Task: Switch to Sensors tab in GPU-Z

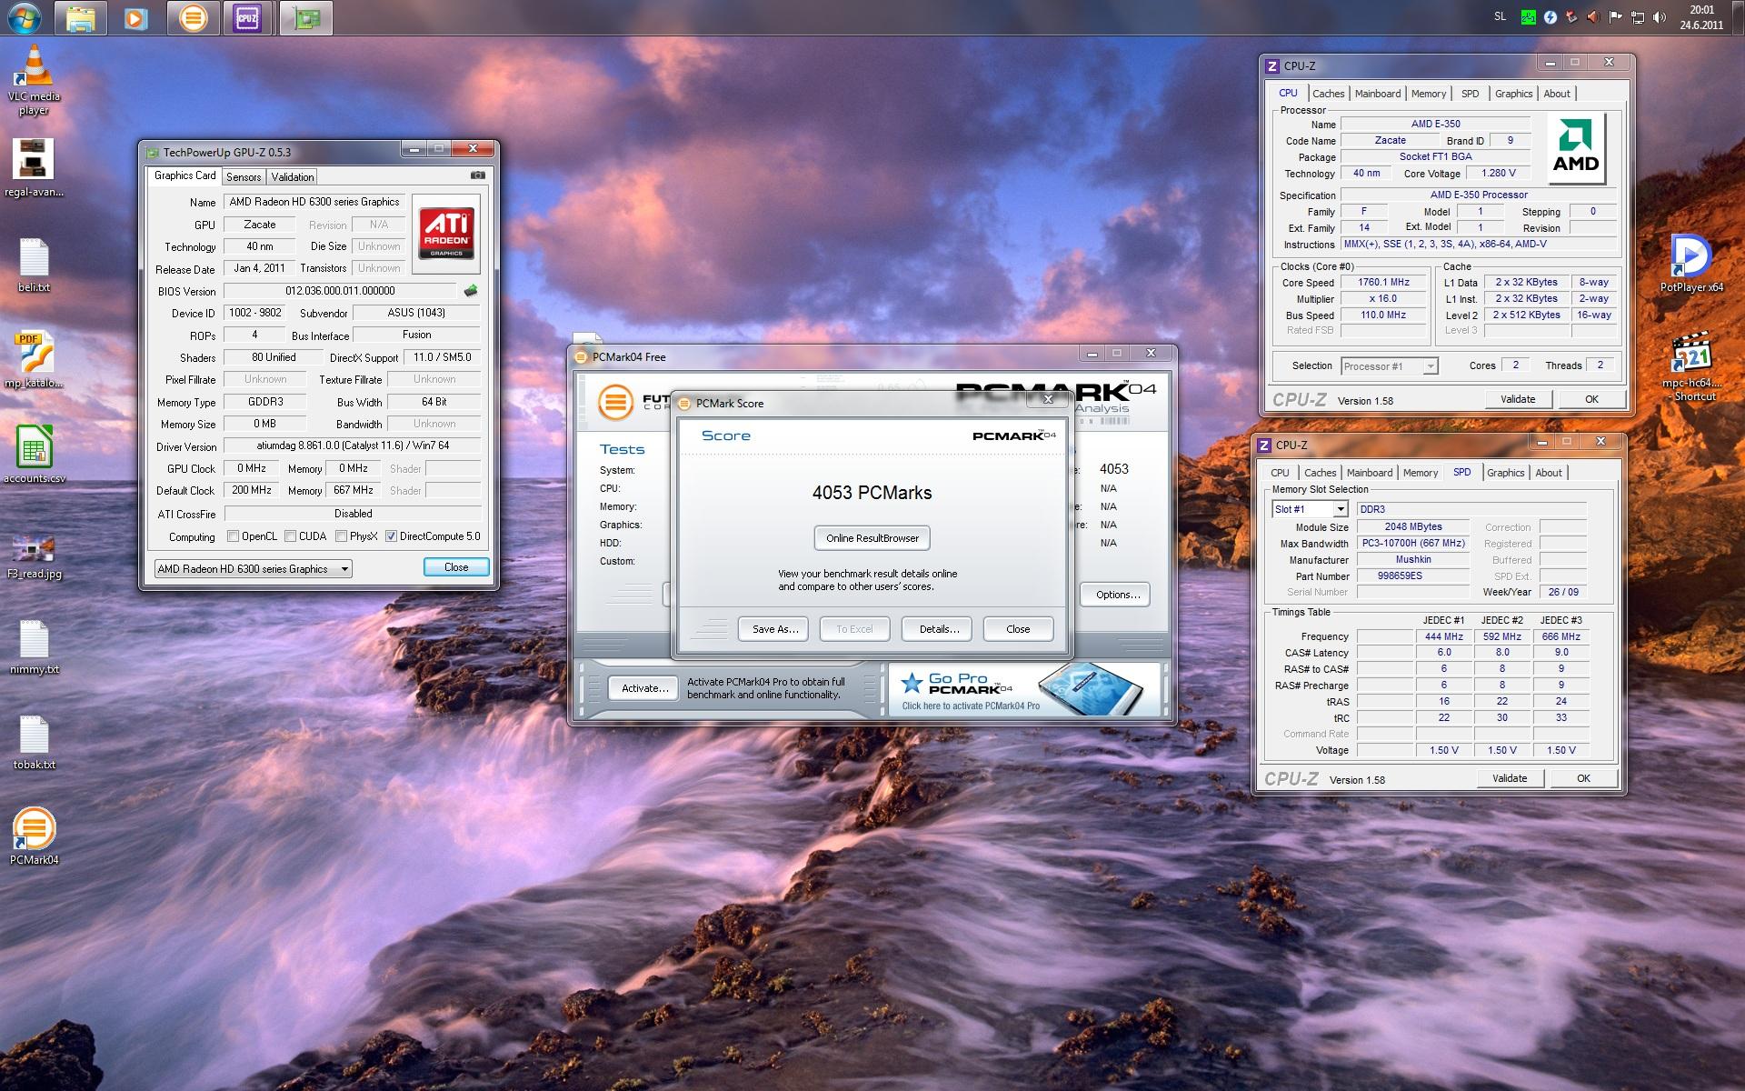Action: click(x=244, y=177)
